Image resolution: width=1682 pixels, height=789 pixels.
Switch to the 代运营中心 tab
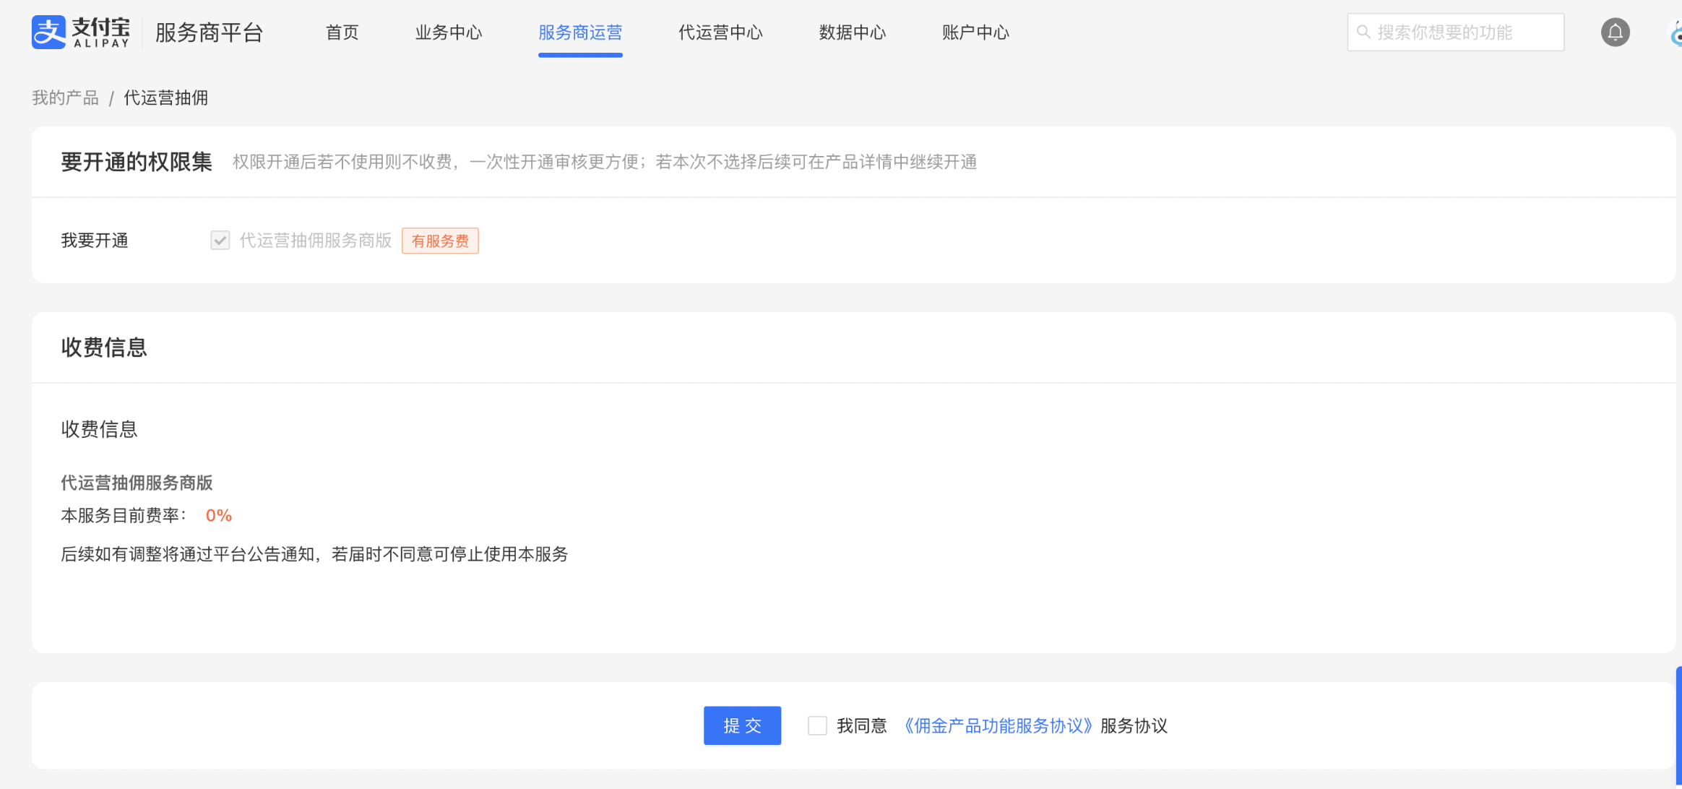(720, 33)
